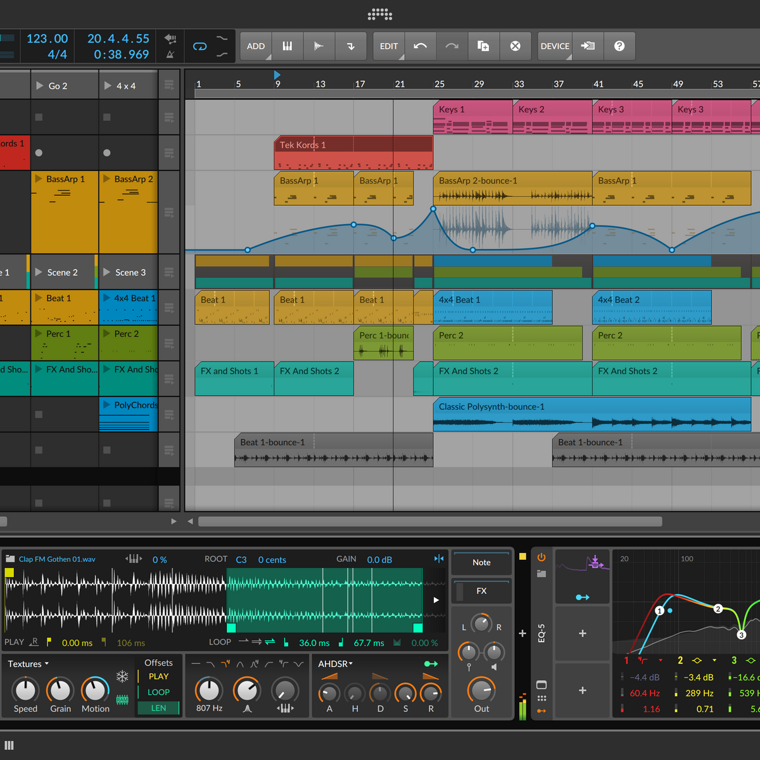Click the duplicate icon in edit toolbar

[483, 46]
